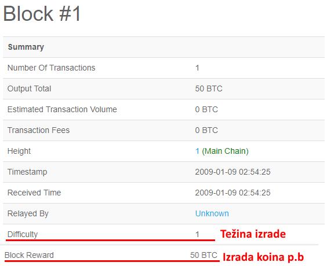Screen dimensions: 327x266
Task: Select the Relayed By label
Action: pyautogui.click(x=28, y=213)
